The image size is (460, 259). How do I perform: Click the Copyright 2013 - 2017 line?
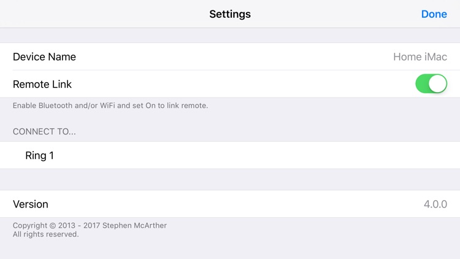(90, 225)
